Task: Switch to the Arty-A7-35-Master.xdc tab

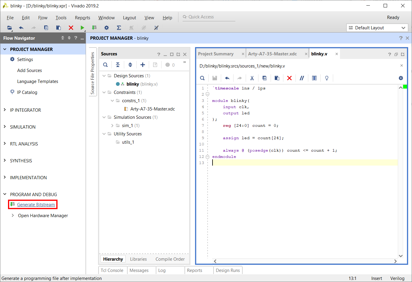Action: tap(272, 54)
